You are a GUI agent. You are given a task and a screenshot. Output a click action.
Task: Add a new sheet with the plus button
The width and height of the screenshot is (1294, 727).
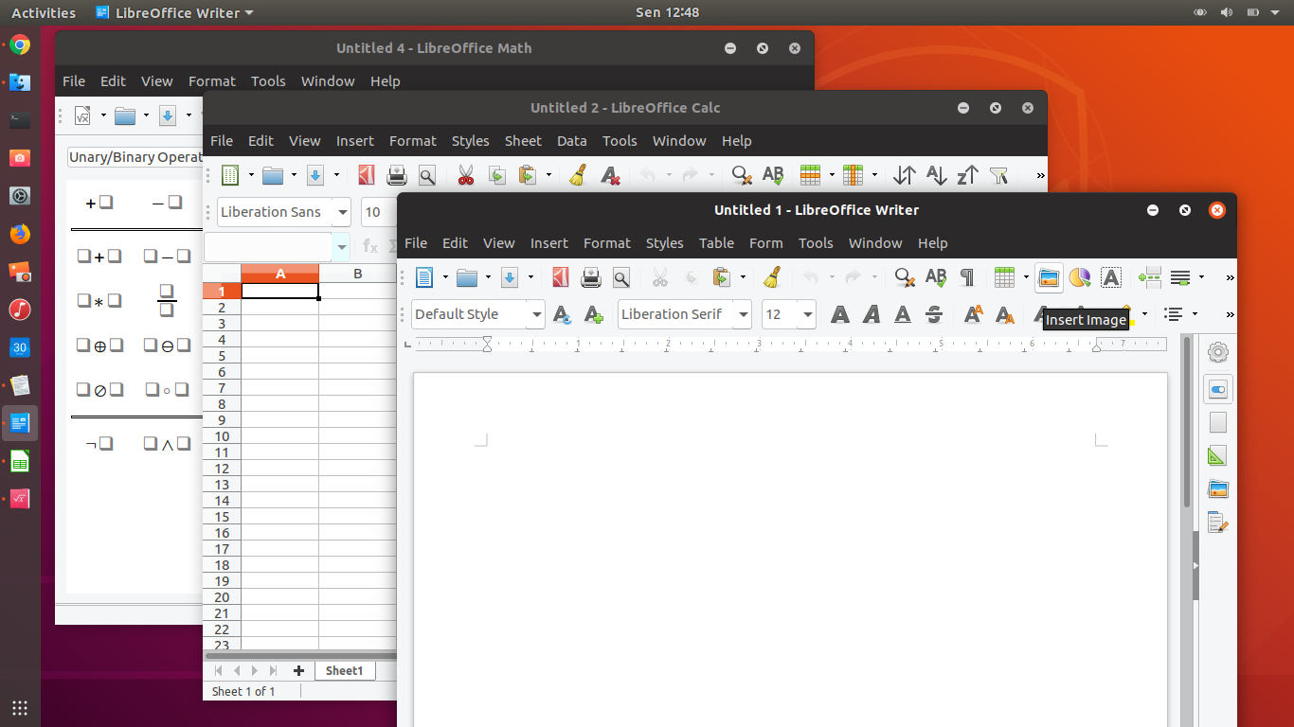[x=298, y=670]
